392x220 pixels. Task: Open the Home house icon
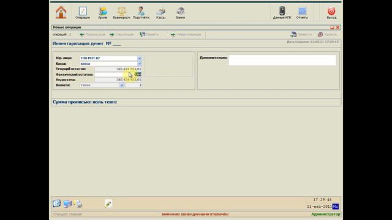click(61, 12)
